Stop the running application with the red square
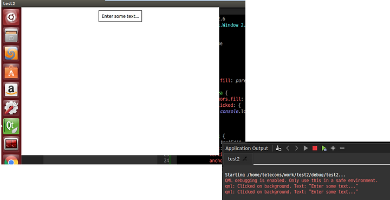The image size is (390, 200). point(315,149)
